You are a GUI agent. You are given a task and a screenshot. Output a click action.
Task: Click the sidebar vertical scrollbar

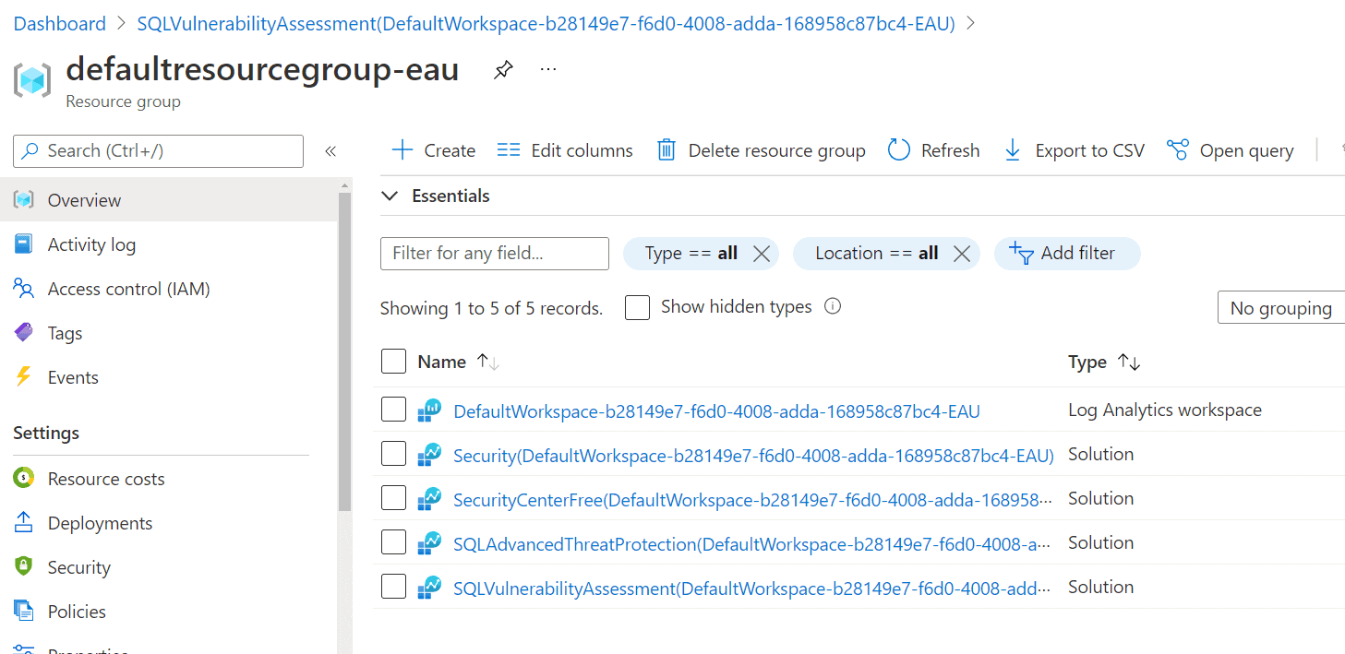pyautogui.click(x=345, y=351)
